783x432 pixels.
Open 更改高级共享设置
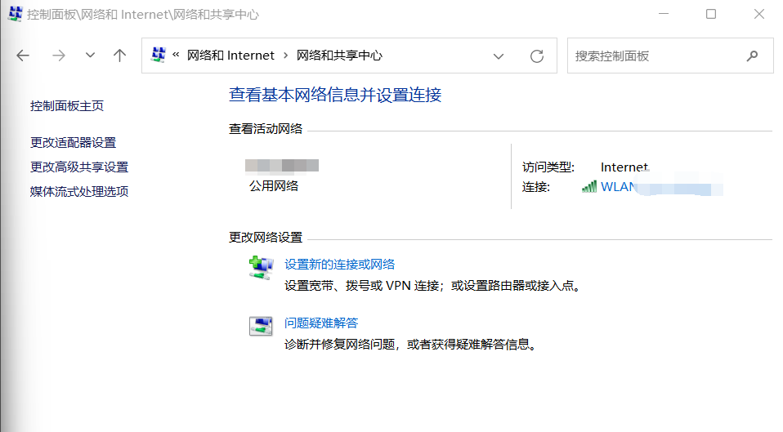coord(79,167)
